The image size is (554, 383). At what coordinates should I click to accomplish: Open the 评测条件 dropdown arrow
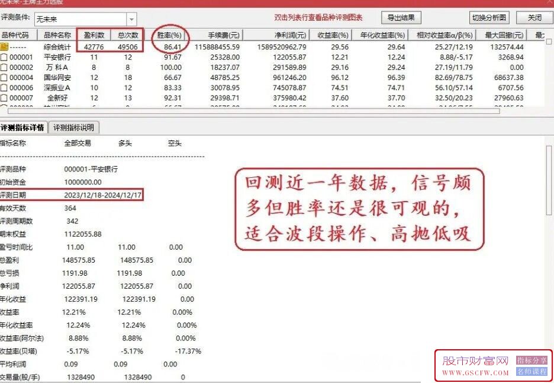tap(131, 19)
